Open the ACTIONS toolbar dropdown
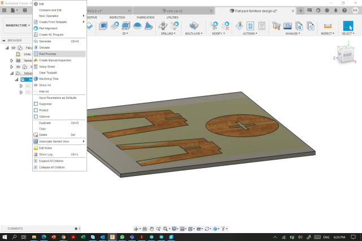The width and height of the screenshot is (362, 241). click(x=249, y=33)
